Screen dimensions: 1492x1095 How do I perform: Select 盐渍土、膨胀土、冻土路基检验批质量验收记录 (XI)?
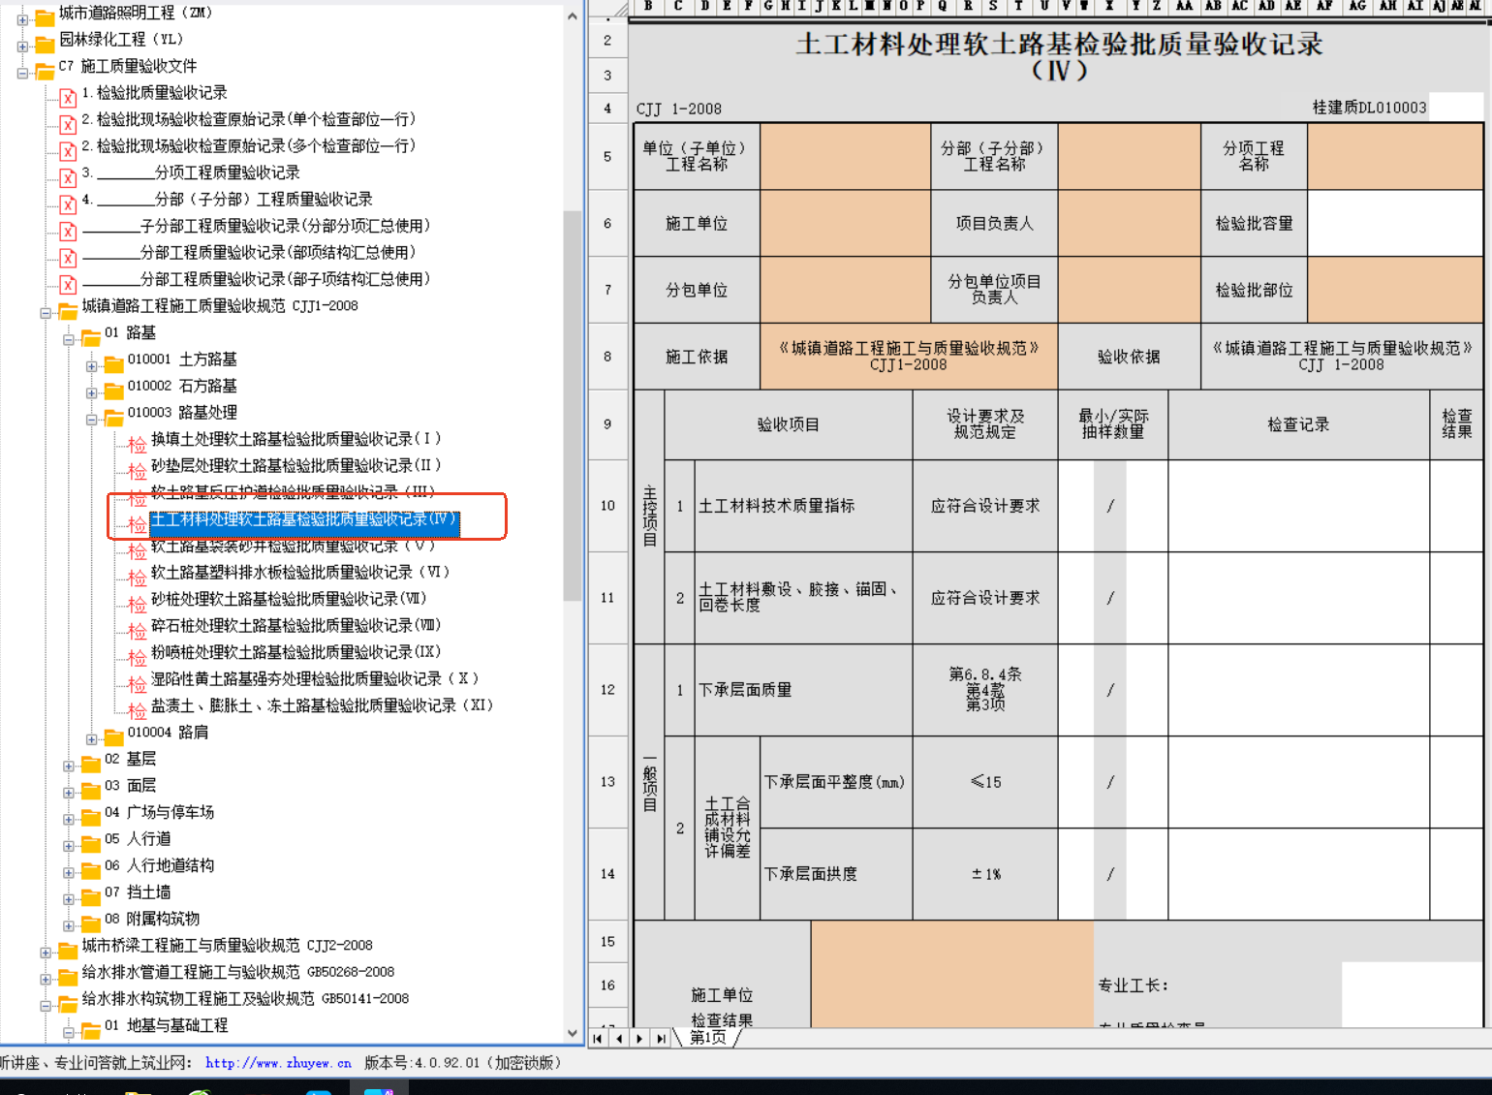tap(322, 705)
